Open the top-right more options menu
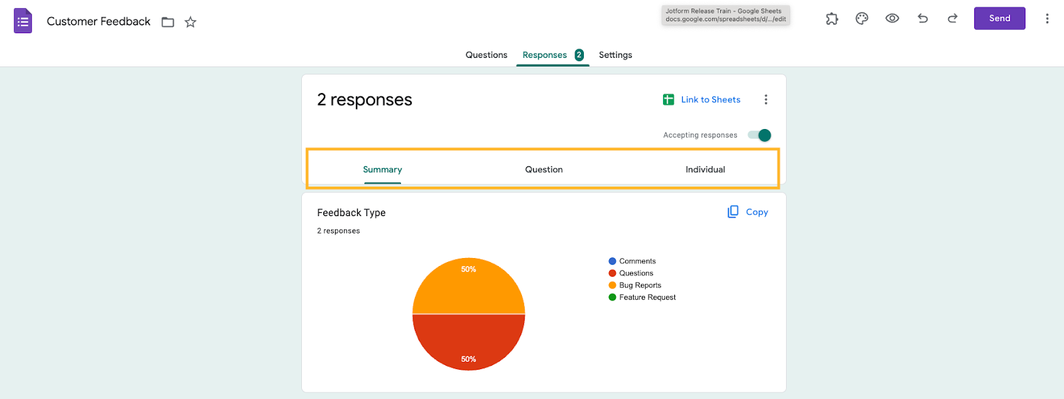 1047,19
